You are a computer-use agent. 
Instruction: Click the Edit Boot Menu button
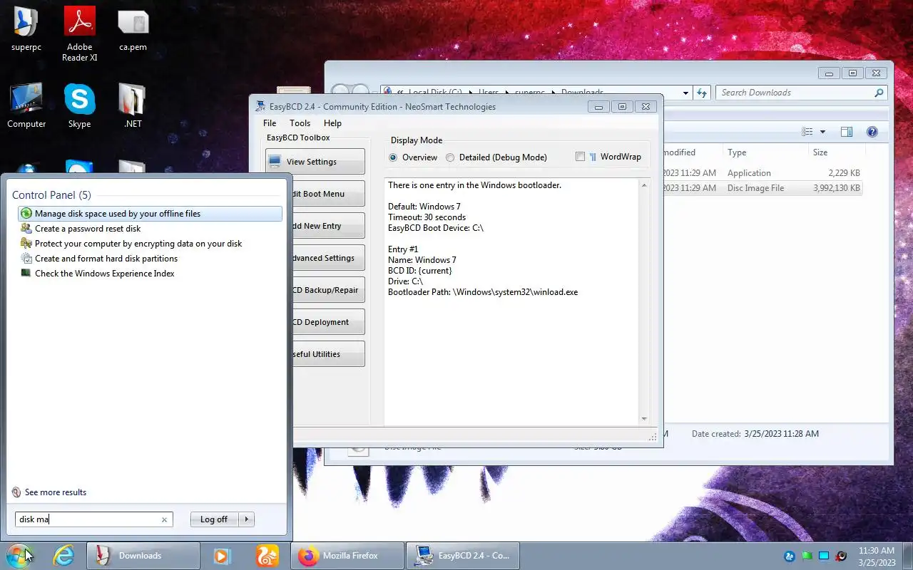pyautogui.click(x=328, y=194)
